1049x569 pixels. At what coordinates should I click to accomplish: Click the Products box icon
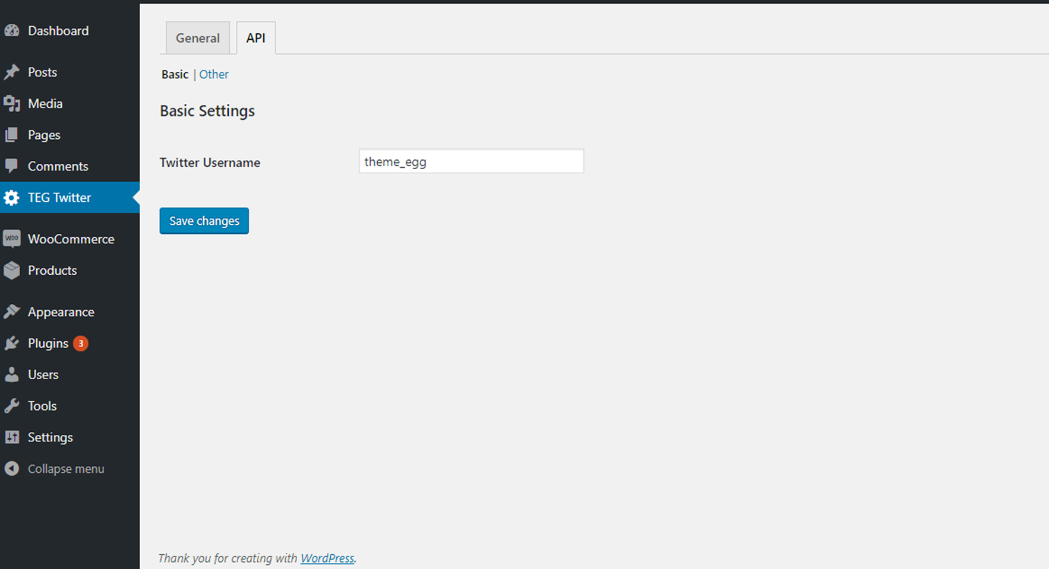12,271
